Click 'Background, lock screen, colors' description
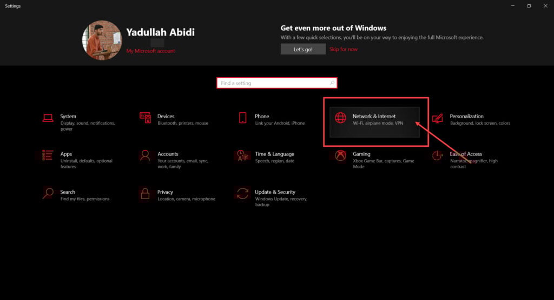 (x=480, y=123)
